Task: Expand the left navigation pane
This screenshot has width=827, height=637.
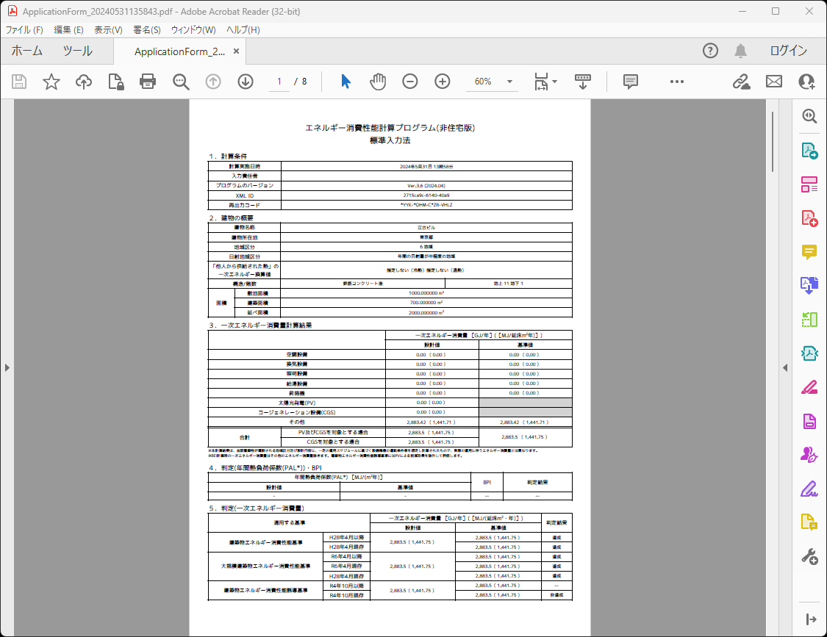Action: click(7, 367)
